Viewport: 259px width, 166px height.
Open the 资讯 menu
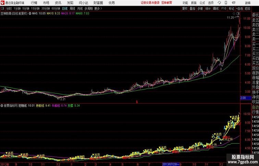point(58,3)
